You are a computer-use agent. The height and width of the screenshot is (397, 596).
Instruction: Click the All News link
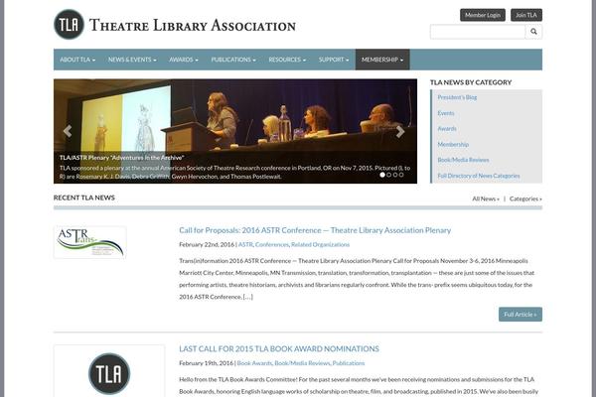click(486, 198)
